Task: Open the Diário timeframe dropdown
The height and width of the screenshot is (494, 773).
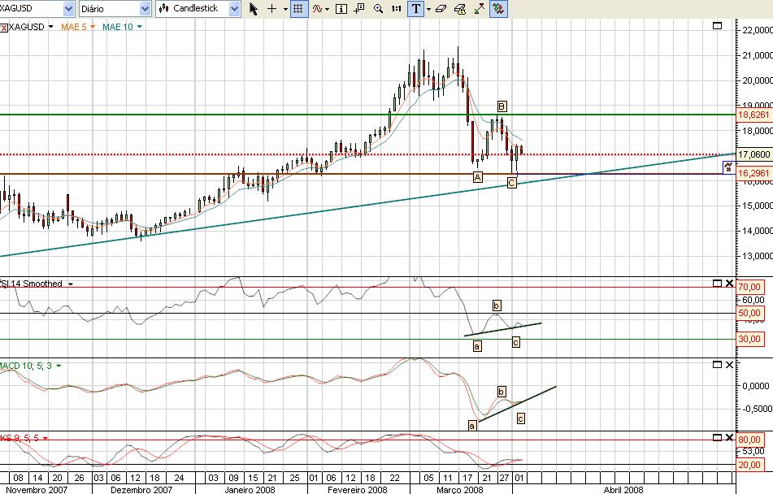Action: tap(145, 9)
